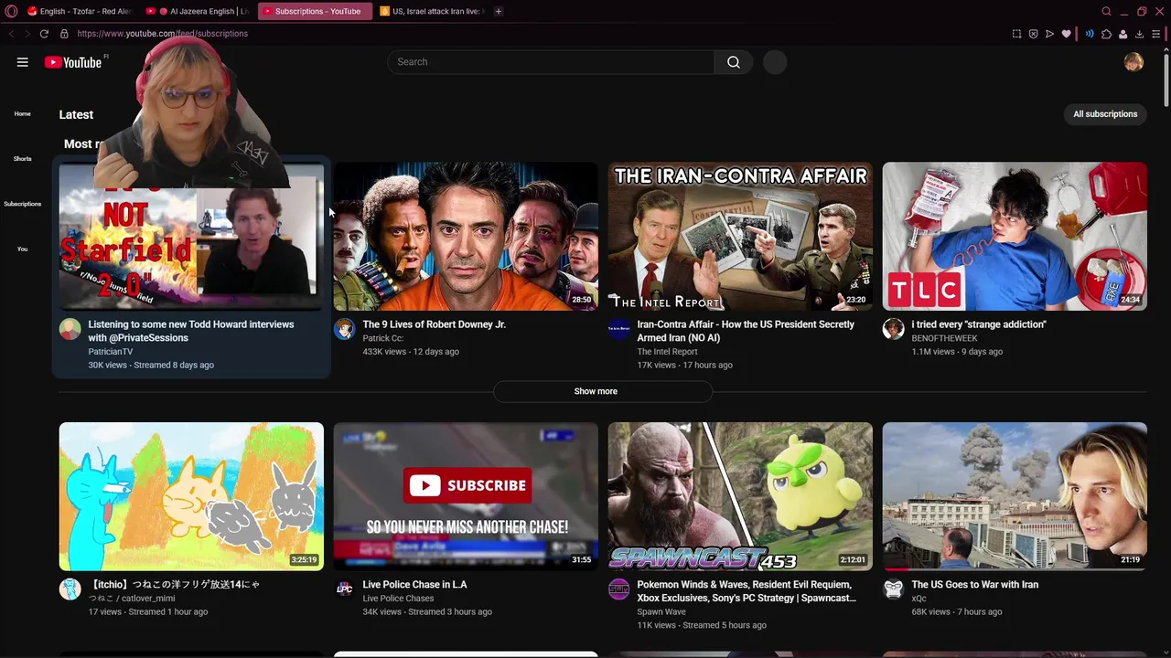The height and width of the screenshot is (658, 1171).
Task: Open 'The US Goes to War with Iran' title
Action: point(974,585)
